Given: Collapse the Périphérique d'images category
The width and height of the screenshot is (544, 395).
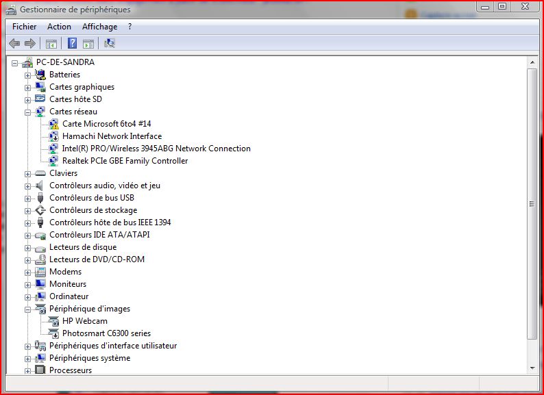Looking at the screenshot, I should (28, 309).
